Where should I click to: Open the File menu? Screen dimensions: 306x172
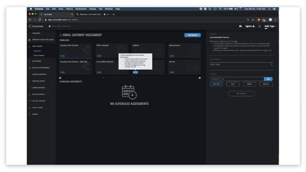pos(47,9)
